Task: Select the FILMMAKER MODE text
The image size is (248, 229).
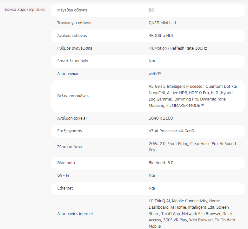Action: (x=185, y=106)
